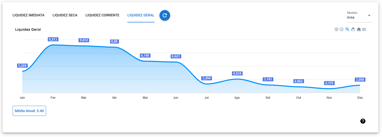The height and width of the screenshot is (137, 382).
Task: Activate the hand panning tool
Action: coord(353,29)
